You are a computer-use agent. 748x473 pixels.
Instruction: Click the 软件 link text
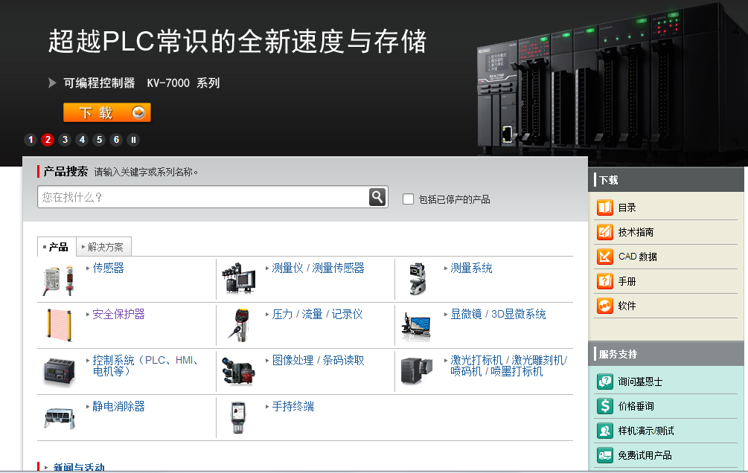click(627, 306)
